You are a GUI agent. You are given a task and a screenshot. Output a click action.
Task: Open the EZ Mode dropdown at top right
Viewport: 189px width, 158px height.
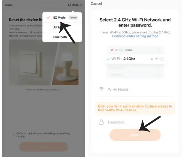click(x=75, y=5)
